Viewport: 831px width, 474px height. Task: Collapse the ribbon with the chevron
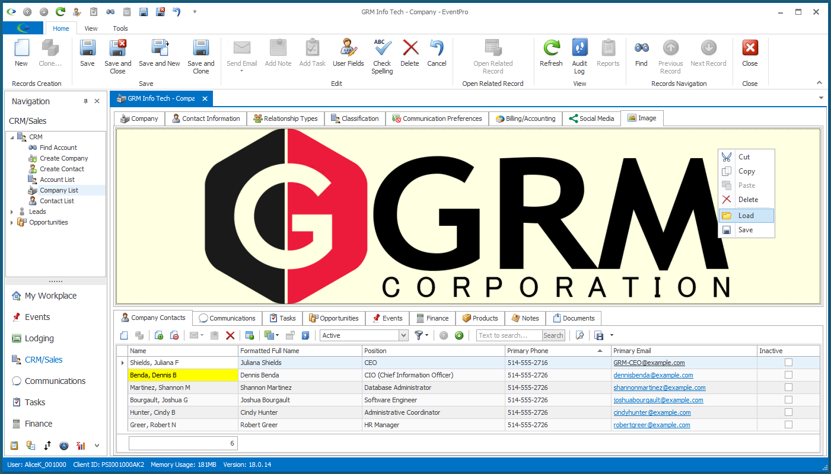(820, 83)
